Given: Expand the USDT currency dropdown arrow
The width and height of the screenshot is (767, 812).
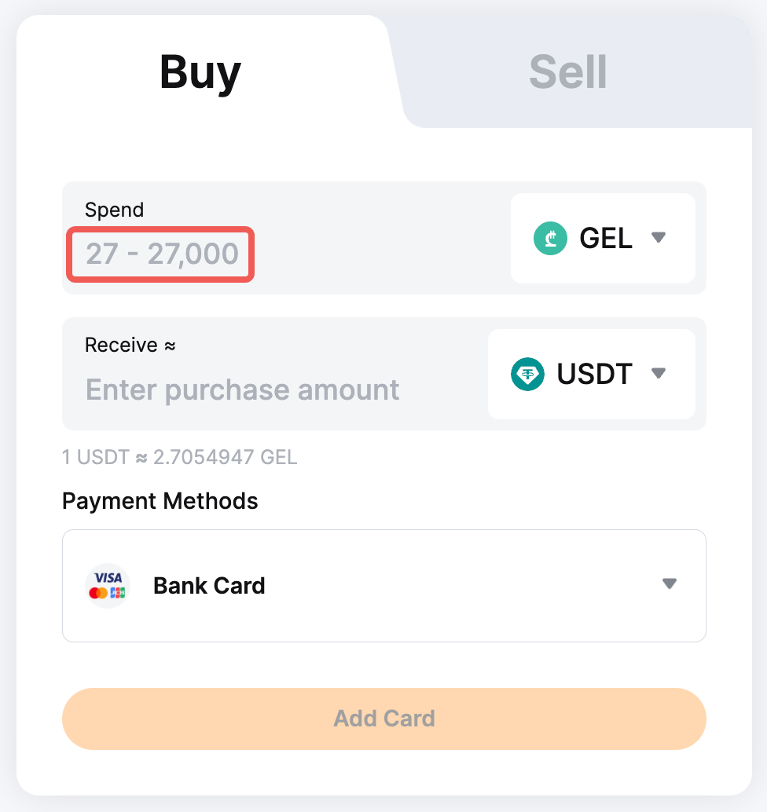Looking at the screenshot, I should click(x=659, y=374).
